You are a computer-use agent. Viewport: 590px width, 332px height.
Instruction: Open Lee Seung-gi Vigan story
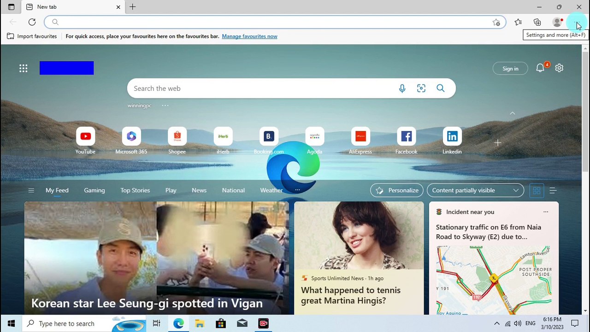tap(157, 258)
